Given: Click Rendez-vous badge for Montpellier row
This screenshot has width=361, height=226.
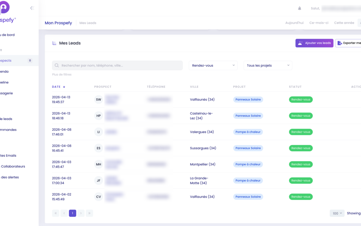Looking at the screenshot, I should 301,164.
